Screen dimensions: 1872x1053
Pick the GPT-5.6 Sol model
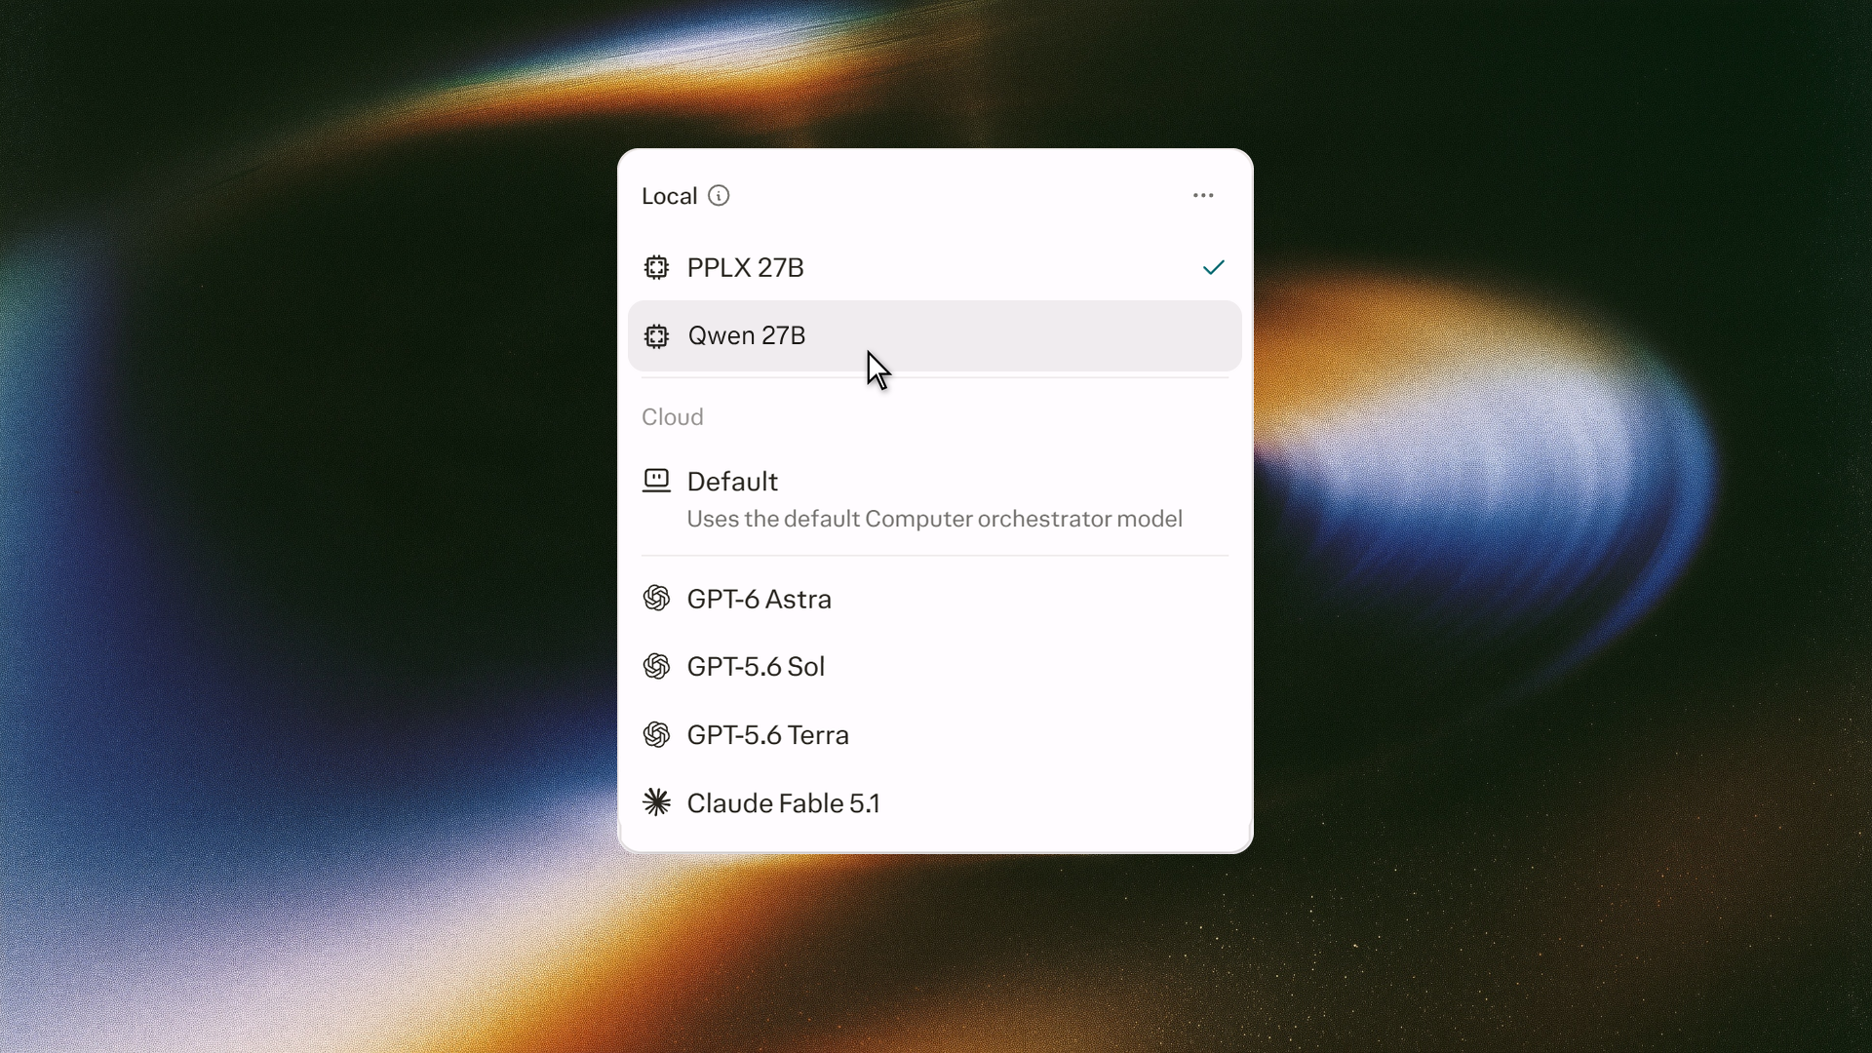pos(935,667)
